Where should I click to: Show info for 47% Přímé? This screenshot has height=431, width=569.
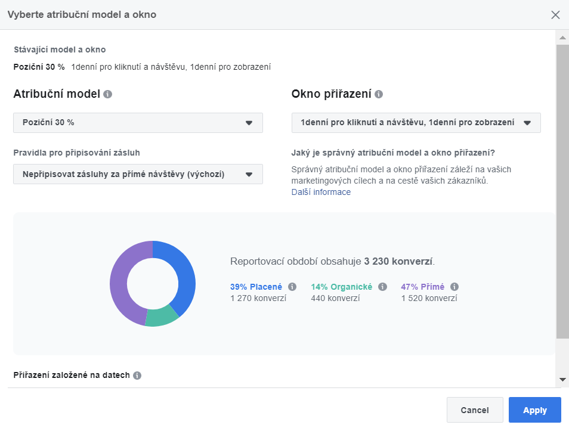(x=454, y=287)
